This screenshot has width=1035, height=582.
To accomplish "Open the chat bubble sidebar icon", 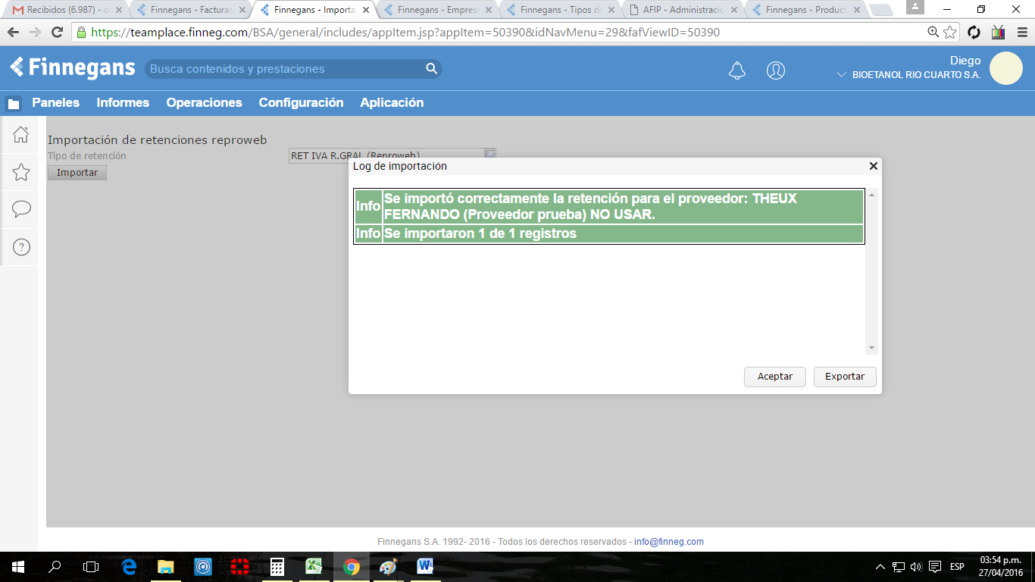I will coord(21,209).
